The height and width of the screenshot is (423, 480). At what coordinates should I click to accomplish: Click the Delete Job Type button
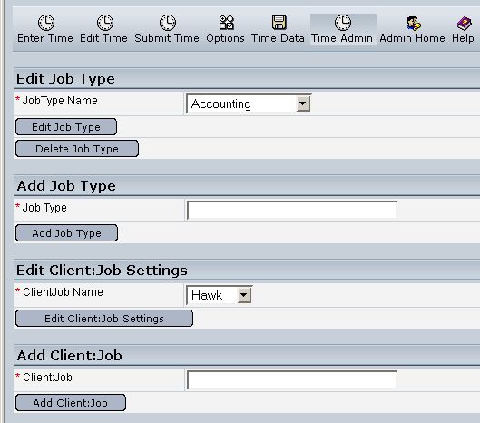point(77,149)
